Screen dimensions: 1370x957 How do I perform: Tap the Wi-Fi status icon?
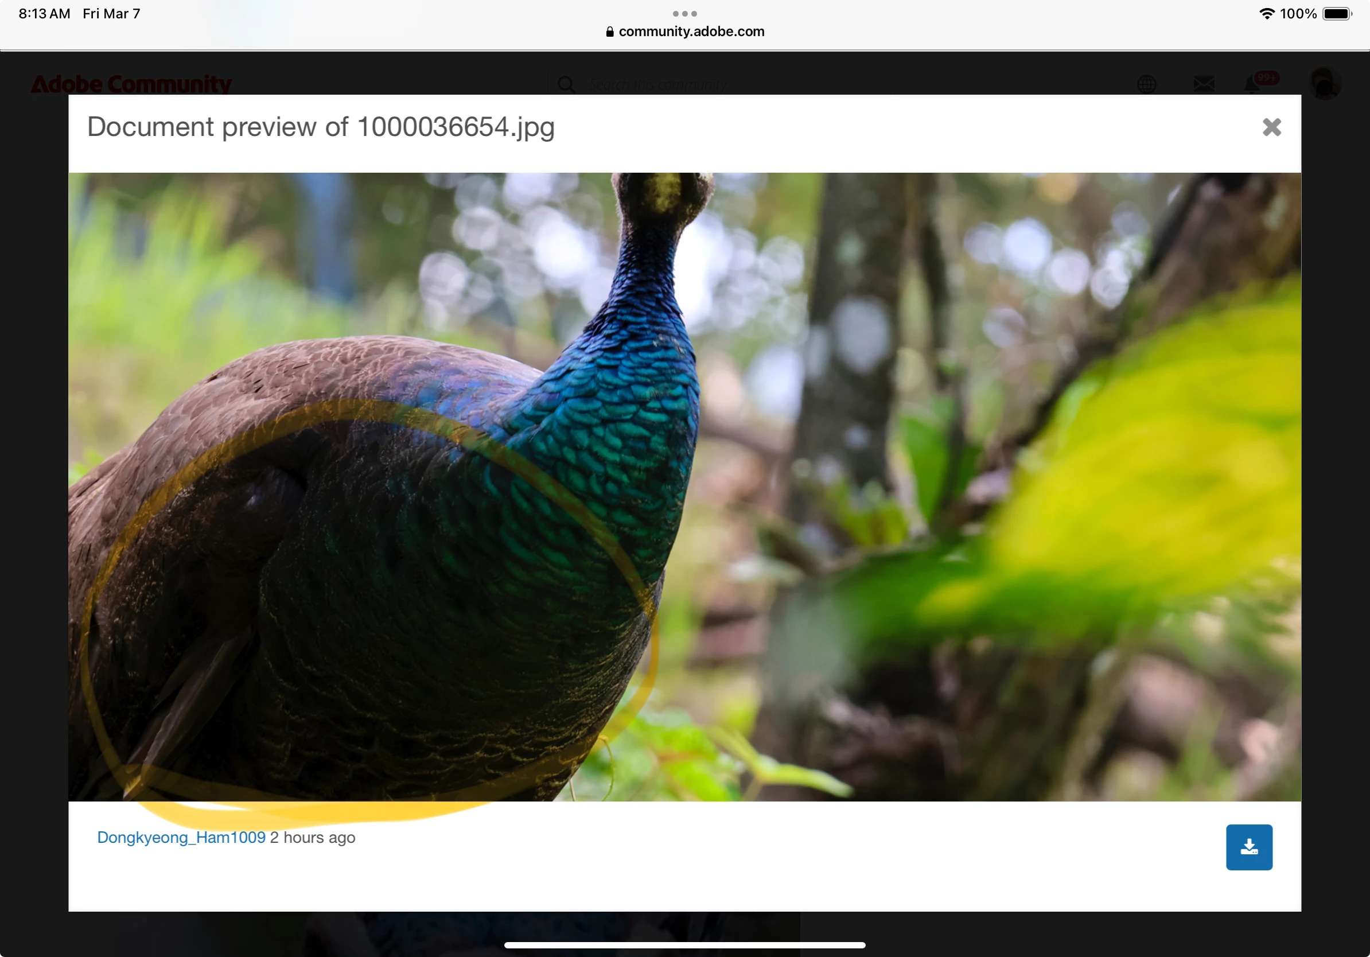tap(1266, 13)
